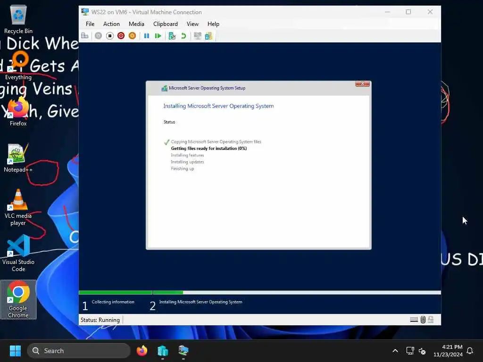Viewport: 483px width, 362px height.
Task: Open Firefox from the taskbar
Action: point(142,351)
